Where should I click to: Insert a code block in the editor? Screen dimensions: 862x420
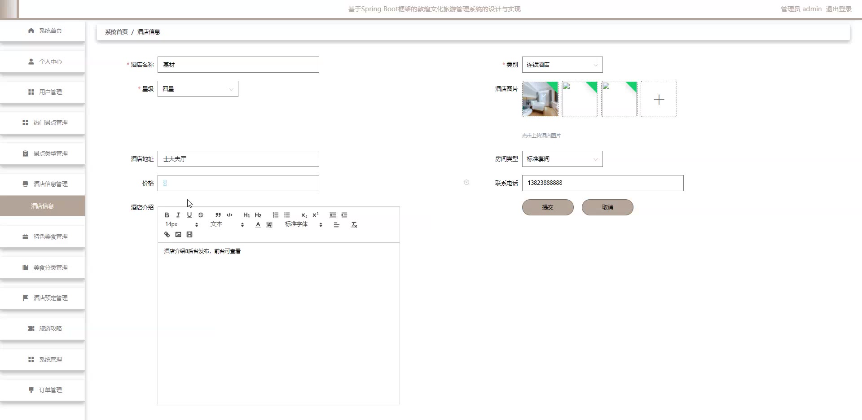(229, 215)
